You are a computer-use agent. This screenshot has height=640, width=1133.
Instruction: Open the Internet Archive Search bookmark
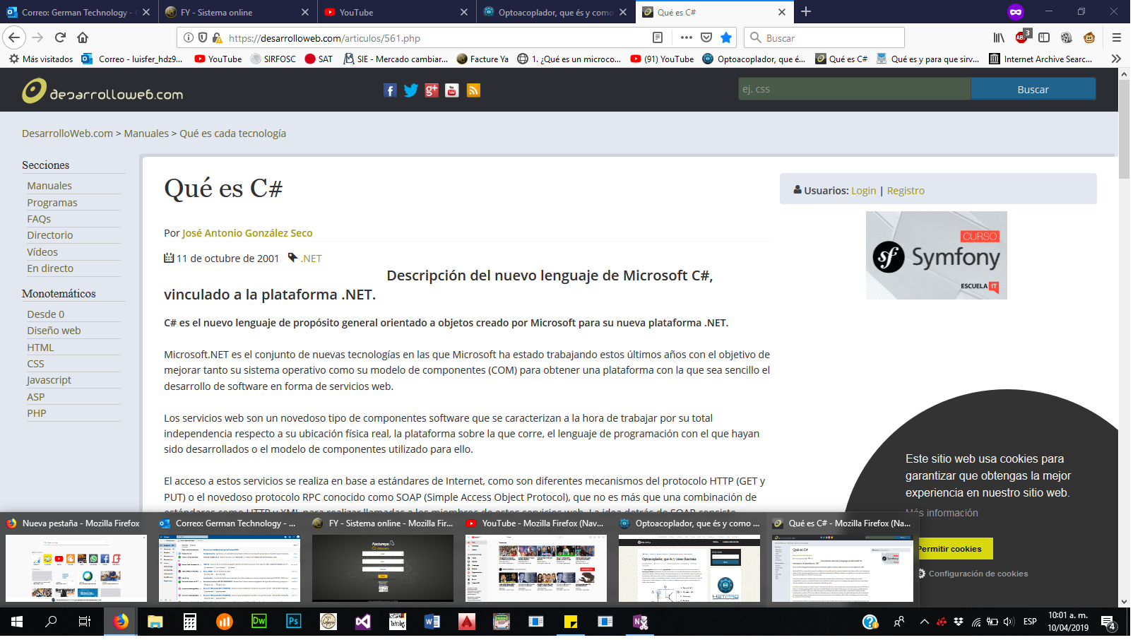tap(1041, 59)
